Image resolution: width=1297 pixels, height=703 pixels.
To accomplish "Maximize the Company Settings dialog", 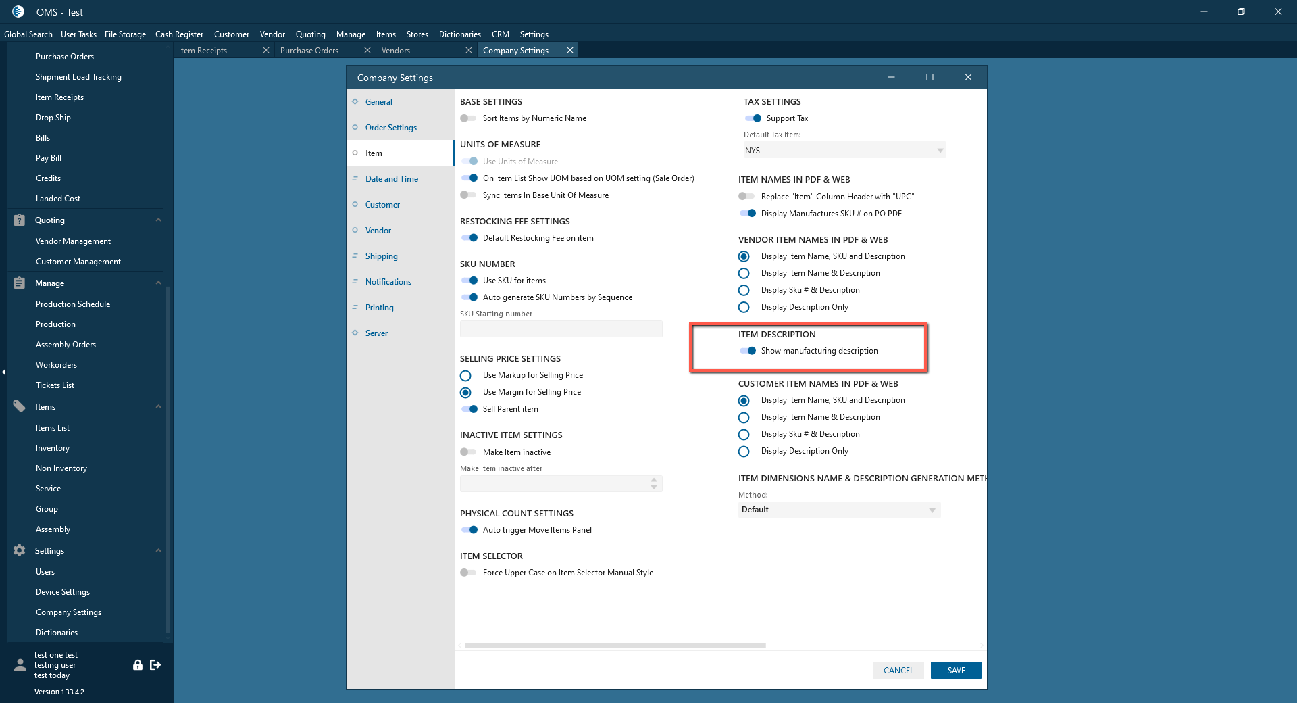I will 930,78.
